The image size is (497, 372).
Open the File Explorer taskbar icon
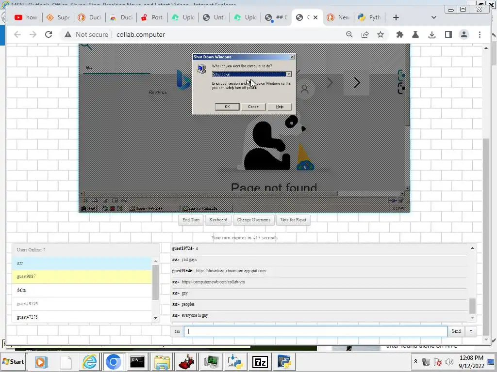point(162,362)
